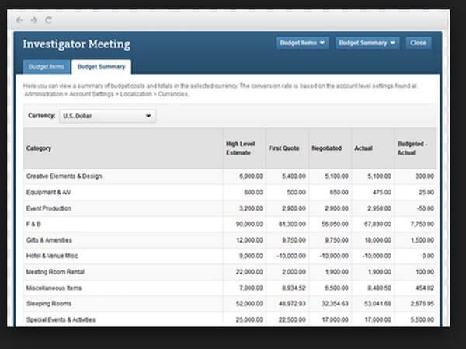Click the browser forward arrow icon
The image size is (466, 349).
[x=33, y=19]
